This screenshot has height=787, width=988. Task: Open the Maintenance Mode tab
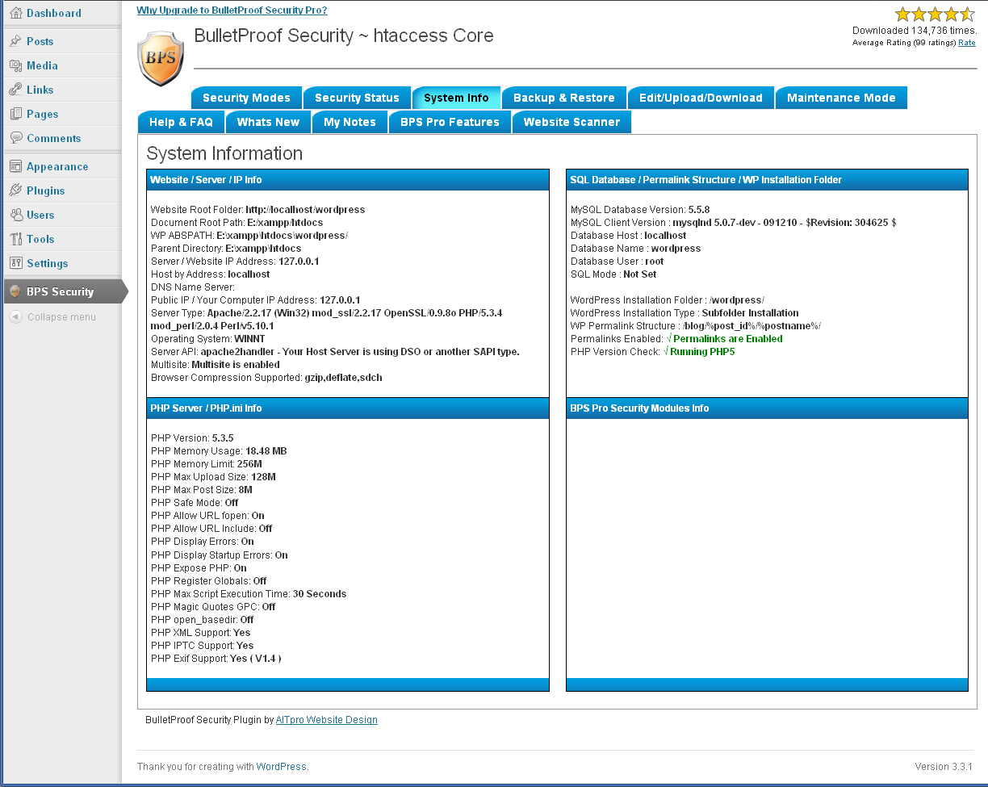coord(841,98)
